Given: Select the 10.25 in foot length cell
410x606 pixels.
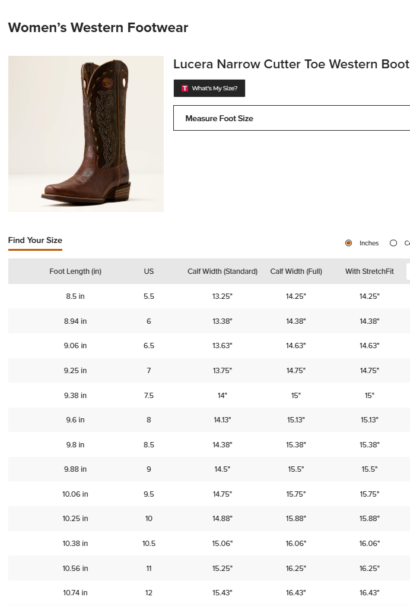Looking at the screenshot, I should tap(75, 518).
